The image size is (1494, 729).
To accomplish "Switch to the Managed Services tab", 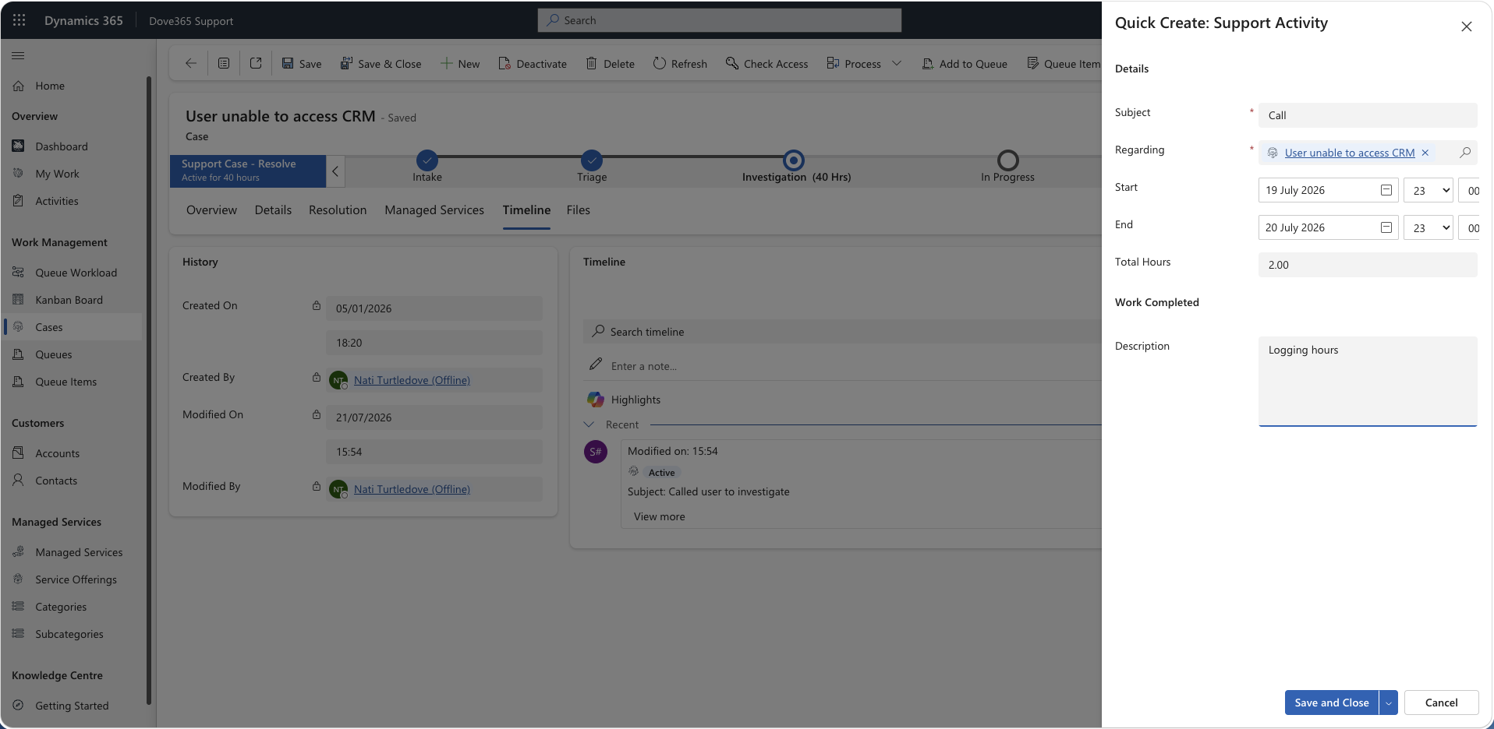I will [x=434, y=210].
